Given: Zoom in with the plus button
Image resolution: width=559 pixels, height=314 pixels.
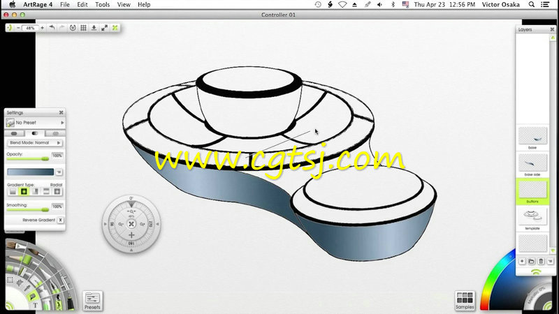Looking at the screenshot, I should point(42,28).
